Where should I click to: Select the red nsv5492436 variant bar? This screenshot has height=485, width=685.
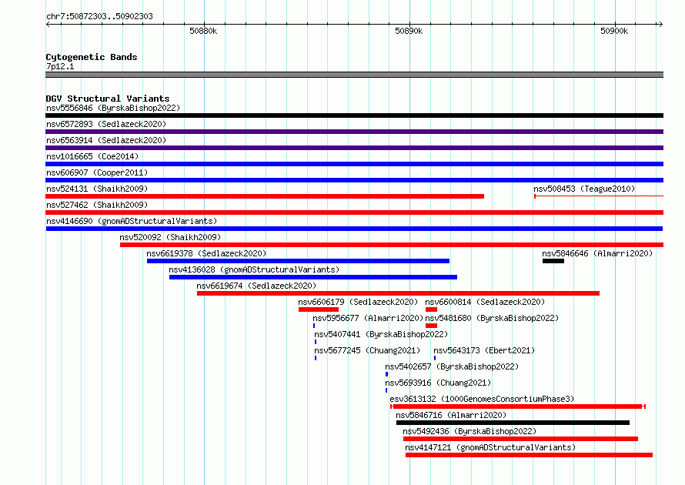coord(520,439)
